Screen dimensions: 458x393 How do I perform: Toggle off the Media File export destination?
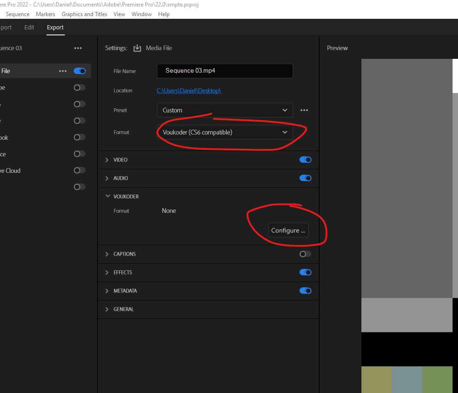(x=80, y=71)
